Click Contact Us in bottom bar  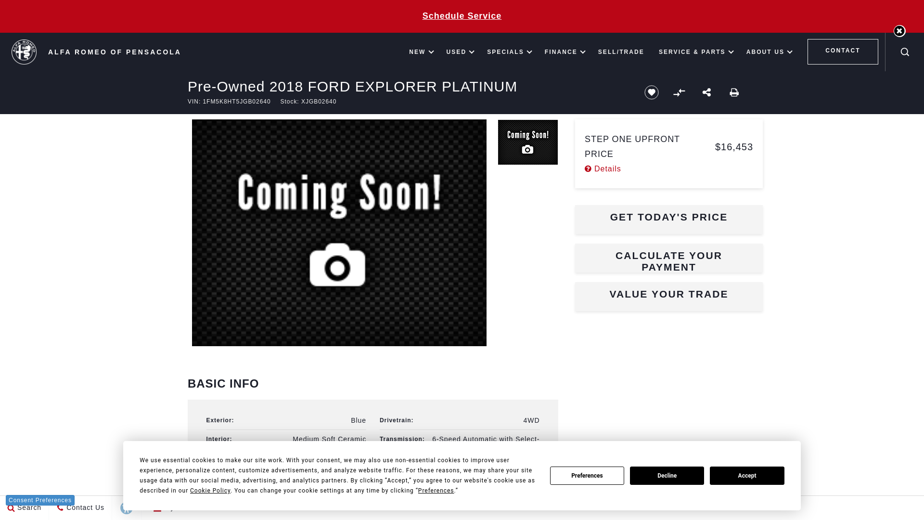(80, 508)
